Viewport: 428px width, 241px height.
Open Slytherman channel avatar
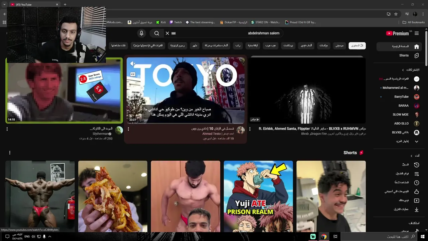tap(119, 130)
